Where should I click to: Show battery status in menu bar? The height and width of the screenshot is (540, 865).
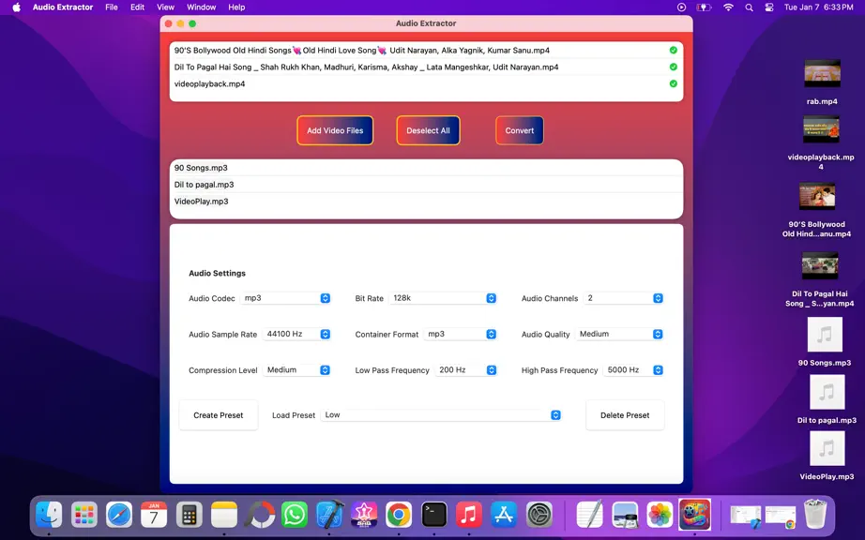point(704,7)
